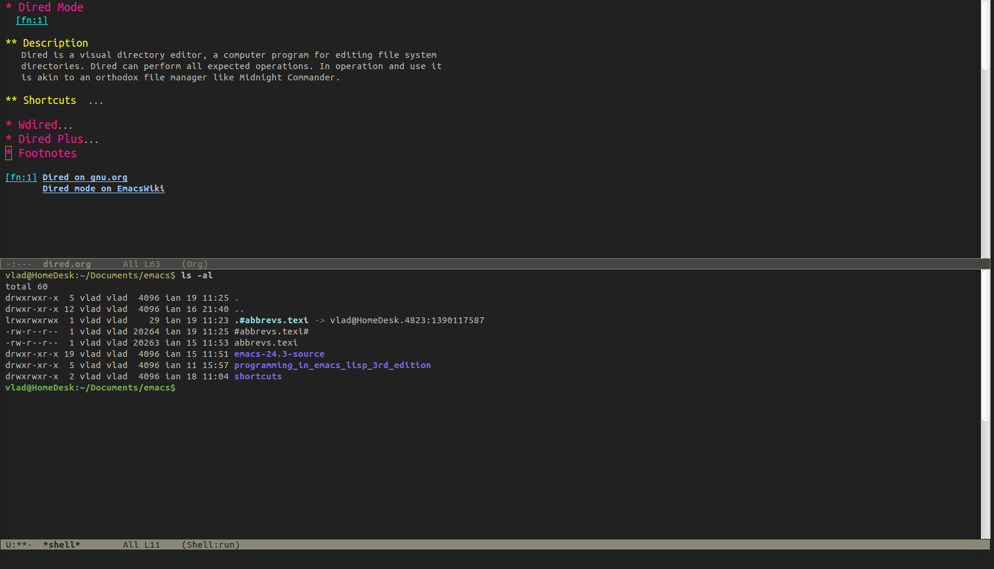Click the (Shell:run) mode indicator

tap(211, 545)
